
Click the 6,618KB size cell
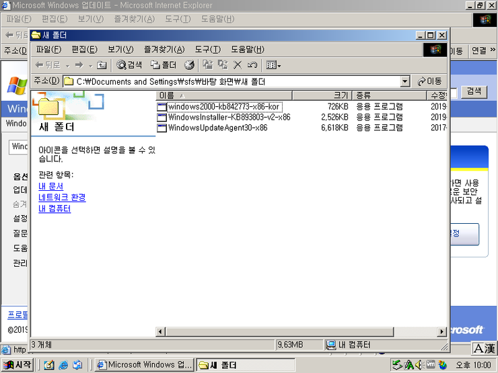tap(334, 128)
